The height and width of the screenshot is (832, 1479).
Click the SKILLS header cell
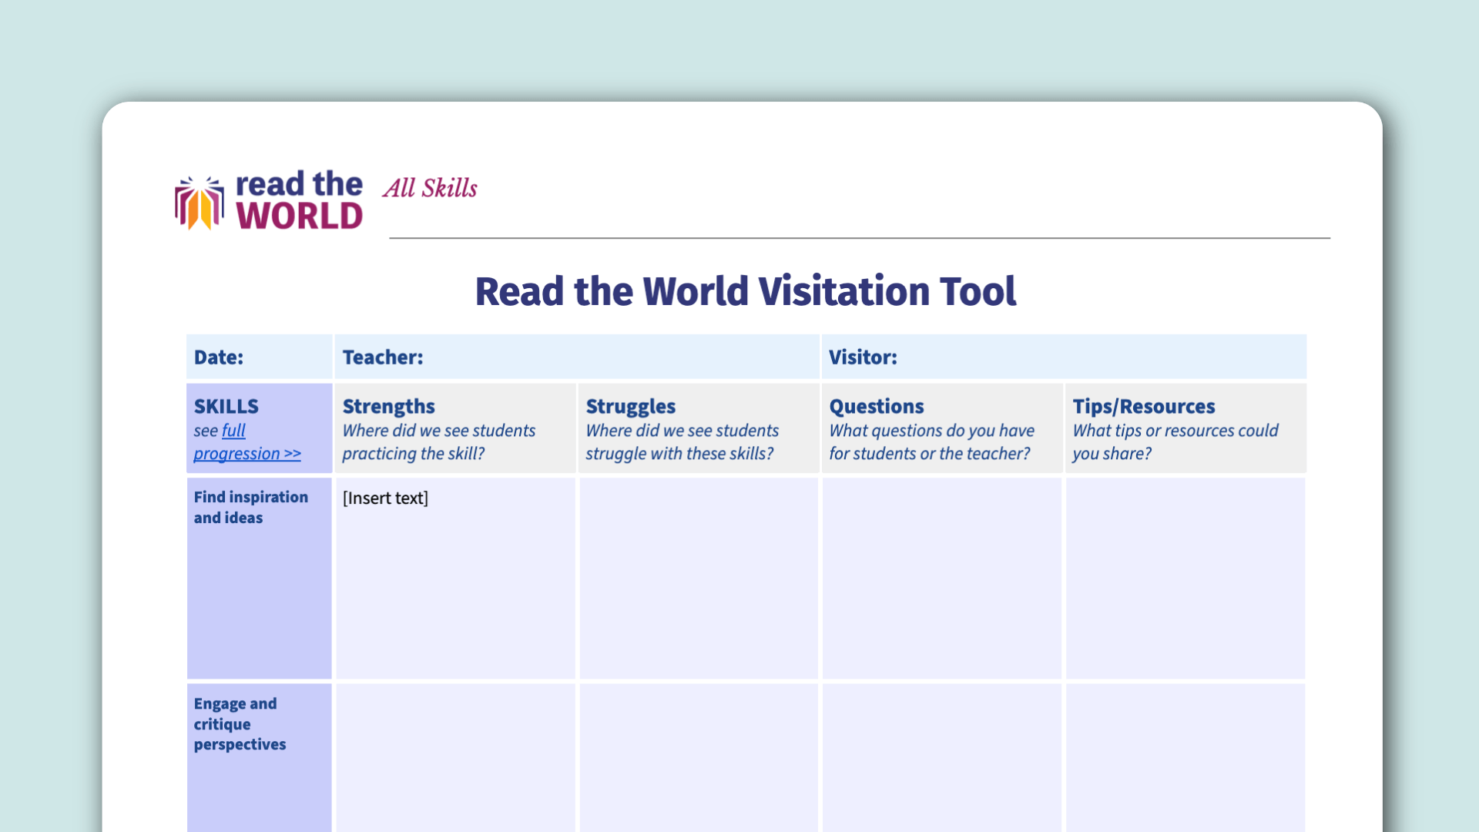tap(226, 406)
